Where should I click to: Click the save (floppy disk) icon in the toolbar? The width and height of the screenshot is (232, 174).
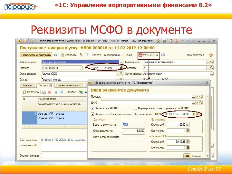click(55, 55)
